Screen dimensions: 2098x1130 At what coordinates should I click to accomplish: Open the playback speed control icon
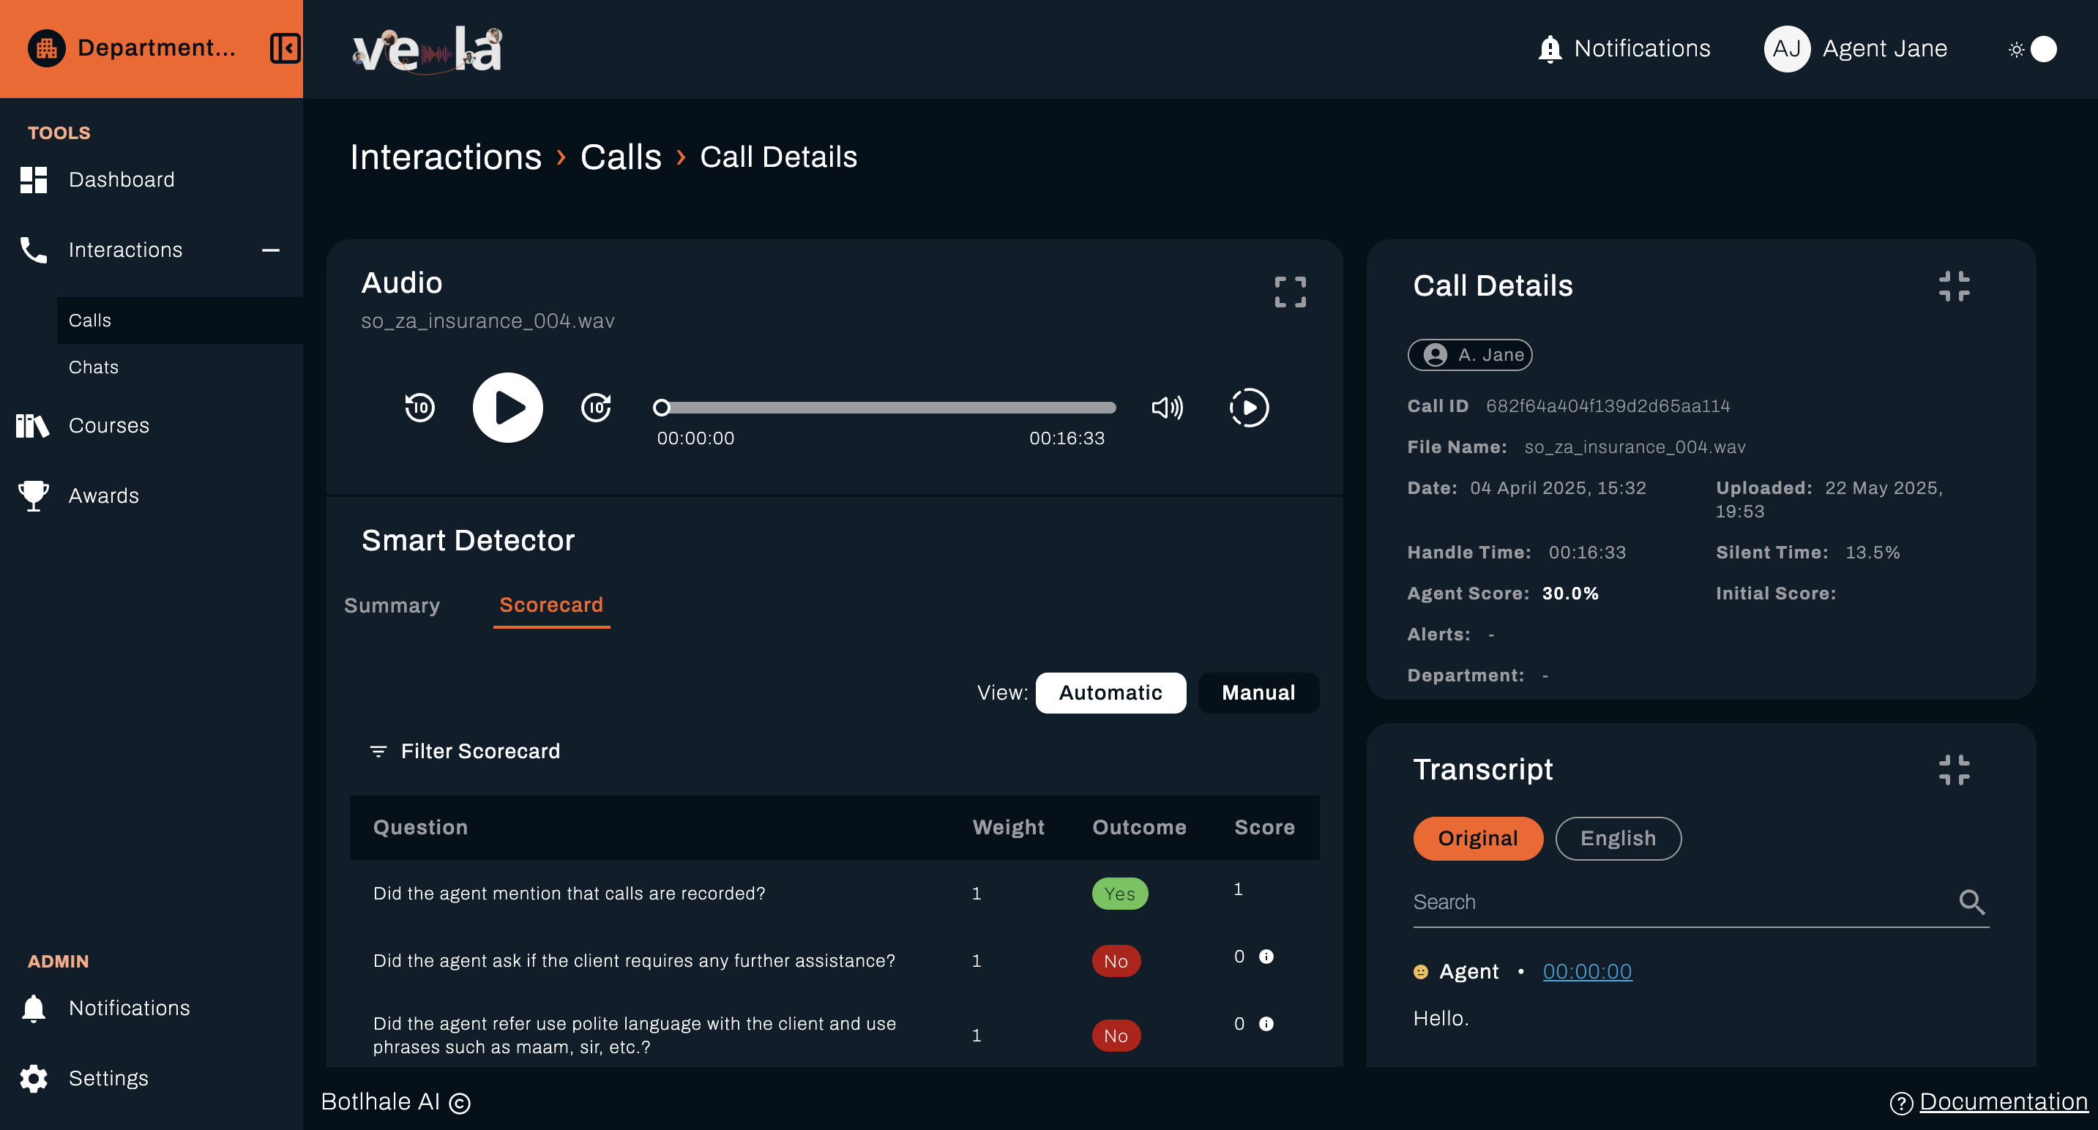(1249, 407)
